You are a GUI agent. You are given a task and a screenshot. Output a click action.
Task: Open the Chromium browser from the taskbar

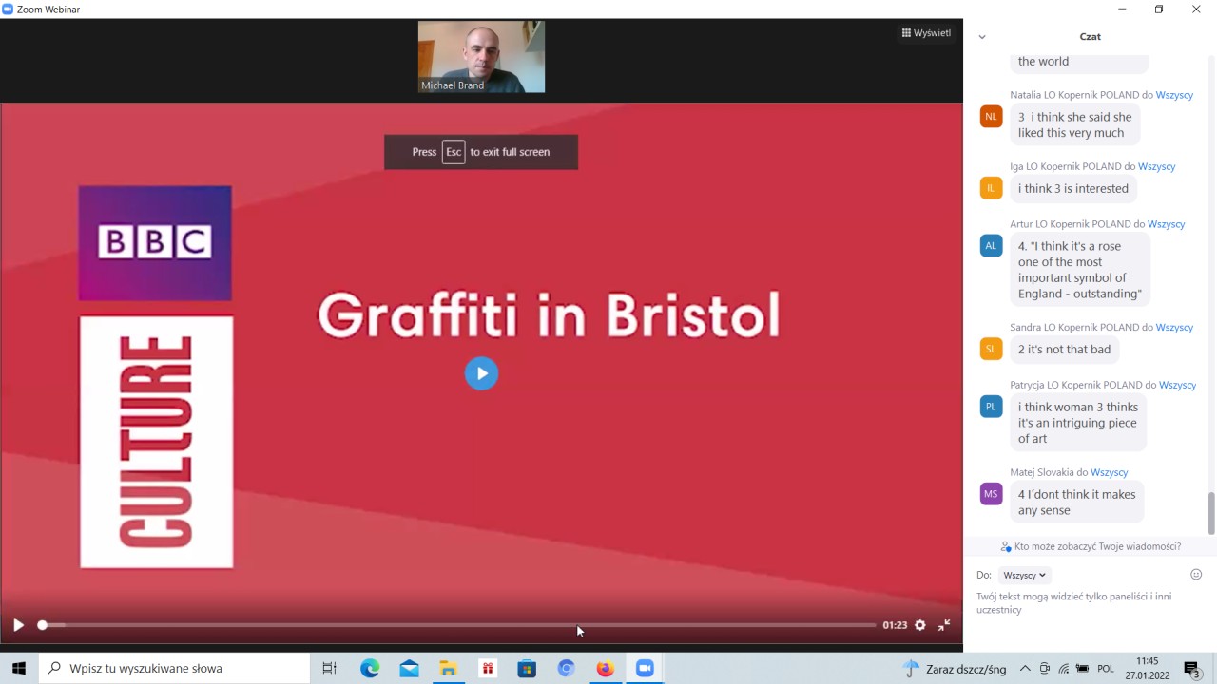point(567,668)
